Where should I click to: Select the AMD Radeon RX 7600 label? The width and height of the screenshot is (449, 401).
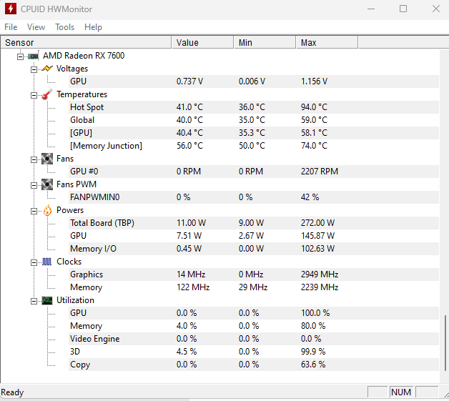tap(84, 56)
